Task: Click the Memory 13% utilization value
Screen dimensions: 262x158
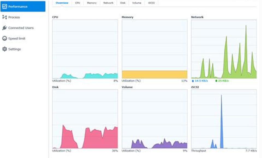Action: click(184, 81)
